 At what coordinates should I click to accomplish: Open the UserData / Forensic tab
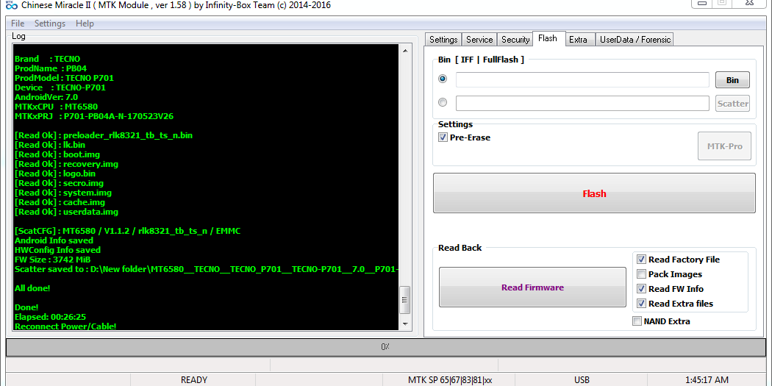point(635,40)
